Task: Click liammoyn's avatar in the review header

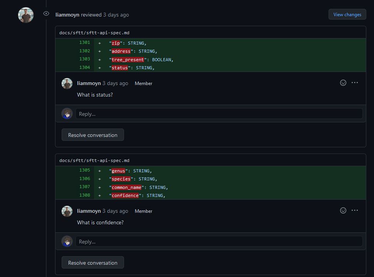Action: [25, 15]
